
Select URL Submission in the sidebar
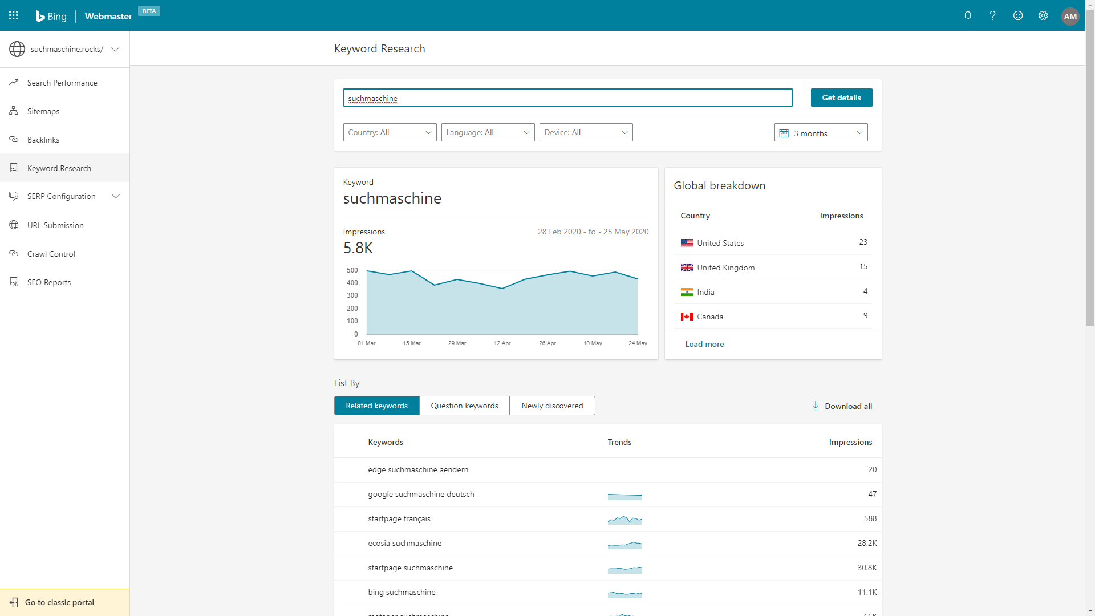tap(65, 225)
